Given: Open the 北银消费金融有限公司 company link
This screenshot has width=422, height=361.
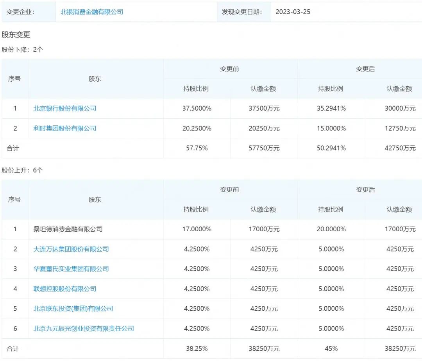Looking at the screenshot, I should pos(91,12).
